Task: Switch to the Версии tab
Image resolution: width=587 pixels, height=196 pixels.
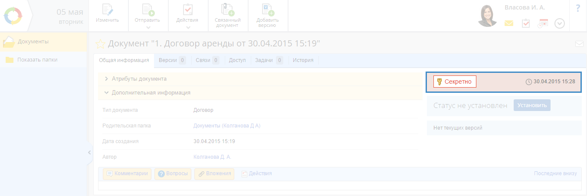Action: (x=172, y=60)
